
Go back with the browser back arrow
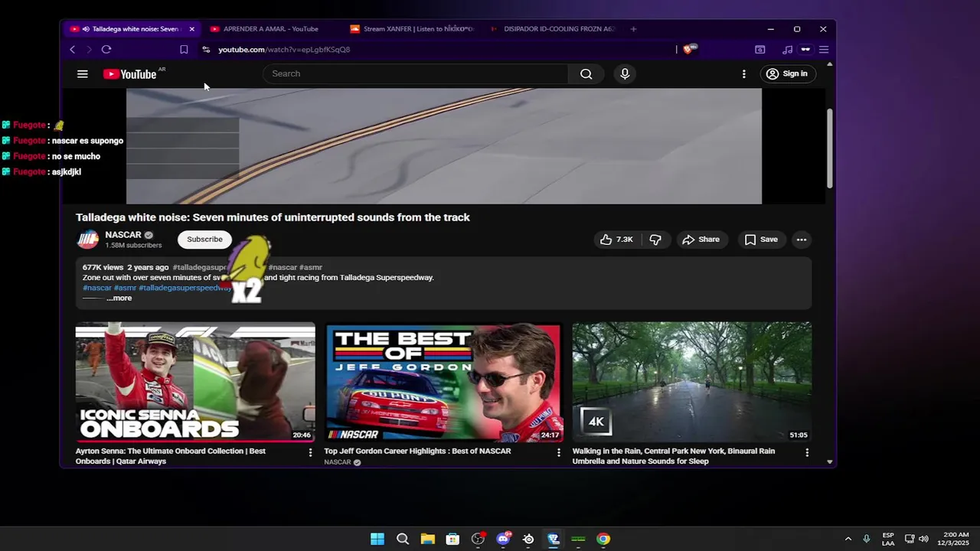click(72, 50)
